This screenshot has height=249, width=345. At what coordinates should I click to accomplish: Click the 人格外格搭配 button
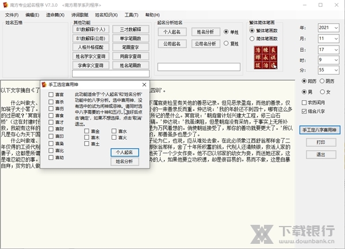coord(91,47)
